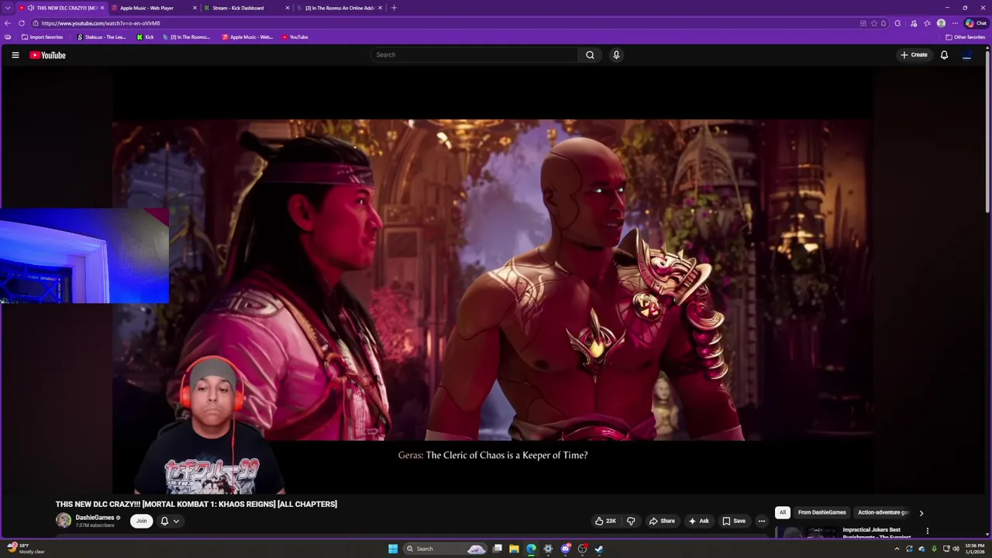Start voice search with the microphone icon

pyautogui.click(x=616, y=55)
